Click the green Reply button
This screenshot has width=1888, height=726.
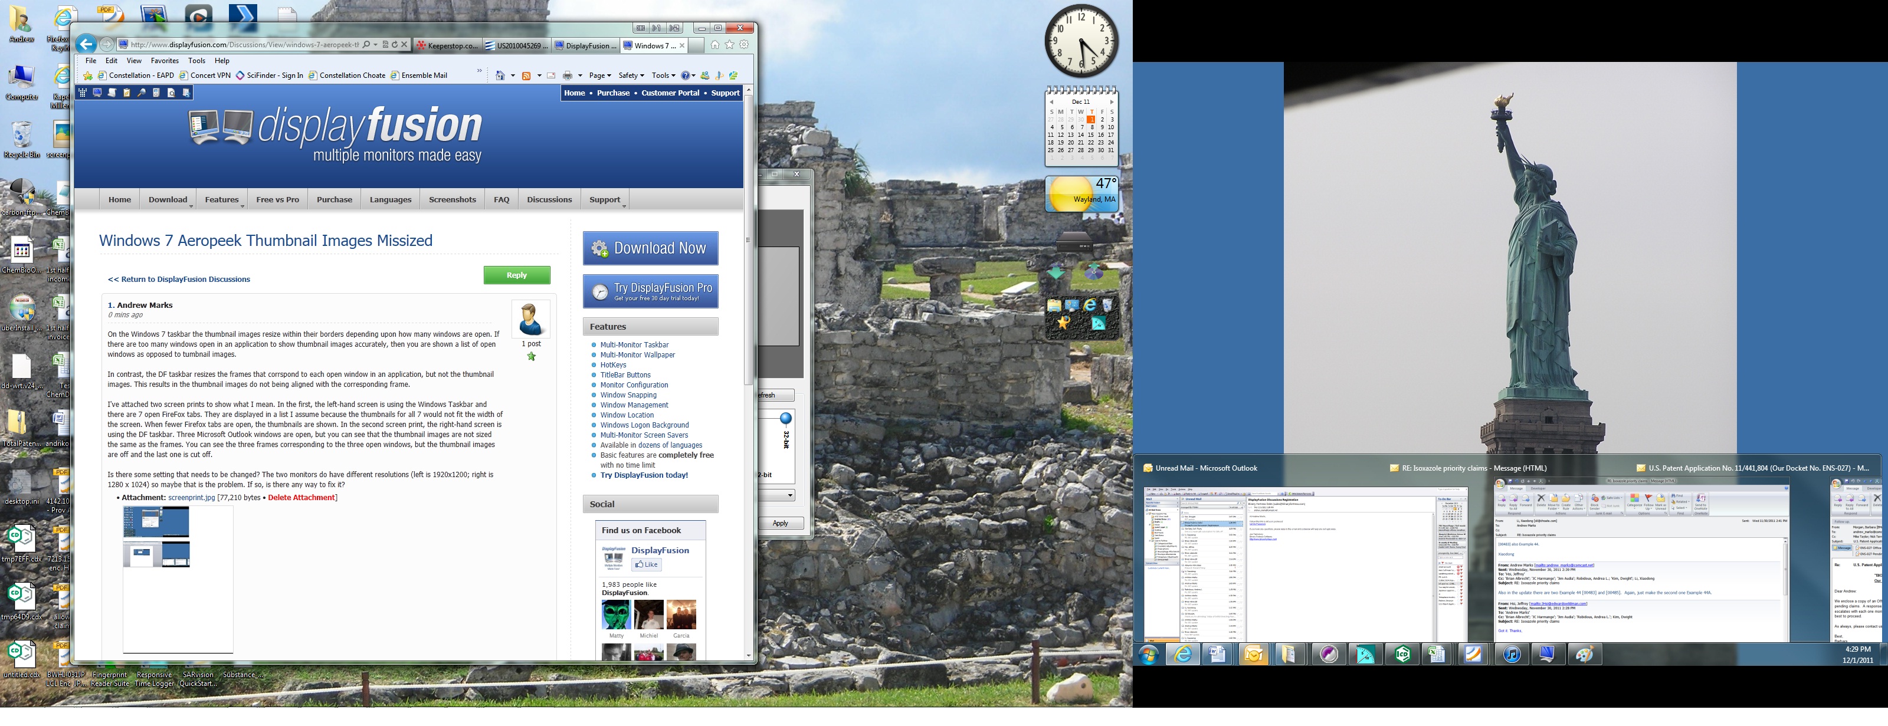pos(516,275)
